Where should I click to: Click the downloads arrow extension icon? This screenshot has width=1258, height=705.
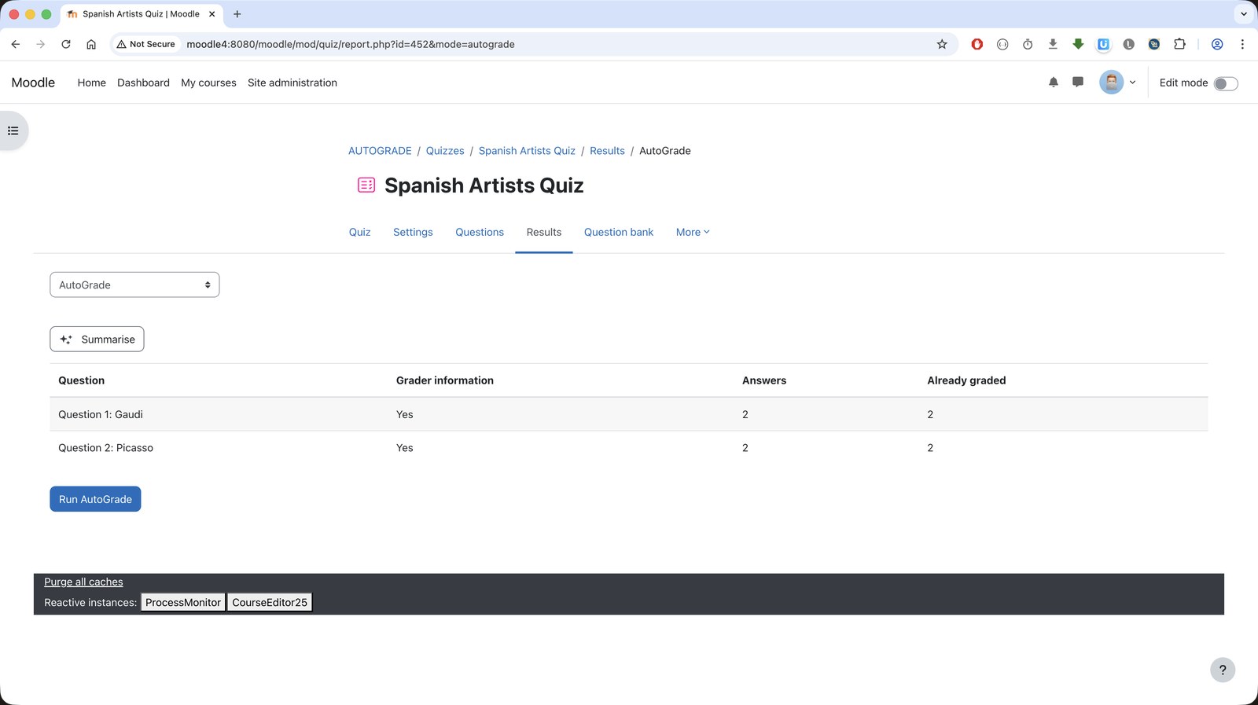(1053, 44)
